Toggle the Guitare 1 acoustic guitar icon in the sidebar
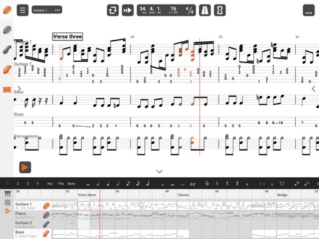The height and width of the screenshot is (239, 319). 7,10
